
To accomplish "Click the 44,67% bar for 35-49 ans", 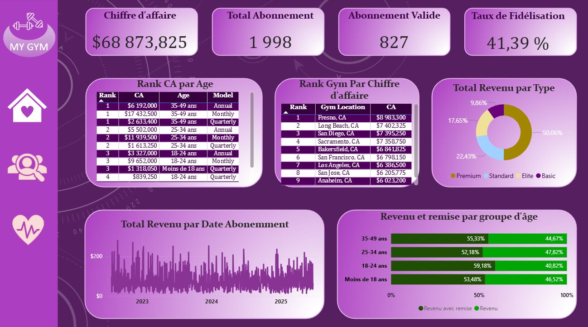I will pyautogui.click(x=528, y=239).
